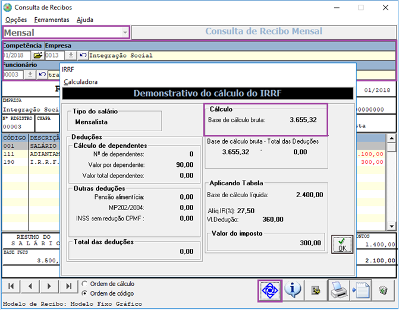Screen dimensions: 399x310
Task: Go to the first record
Action: pos(11,286)
